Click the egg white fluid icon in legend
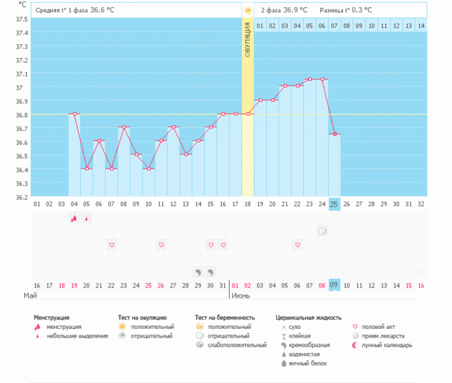The image size is (452, 383). [x=284, y=364]
